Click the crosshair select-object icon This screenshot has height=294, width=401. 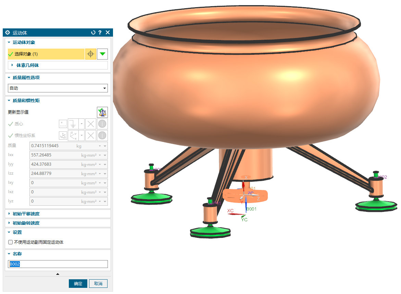[x=90, y=54]
